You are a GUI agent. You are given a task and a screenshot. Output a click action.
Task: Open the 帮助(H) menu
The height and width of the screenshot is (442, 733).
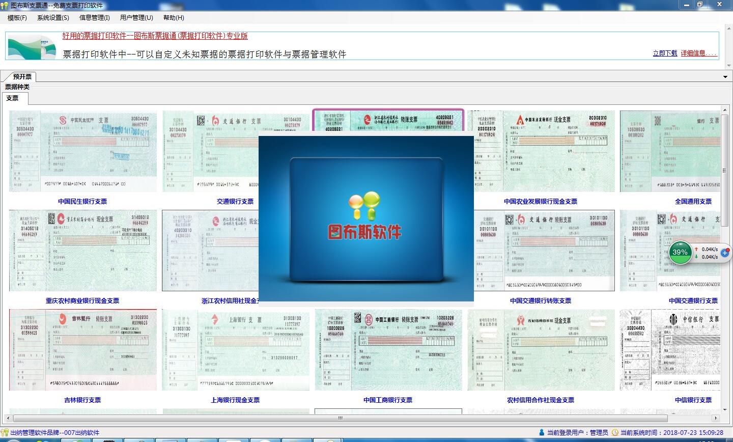[x=174, y=18]
